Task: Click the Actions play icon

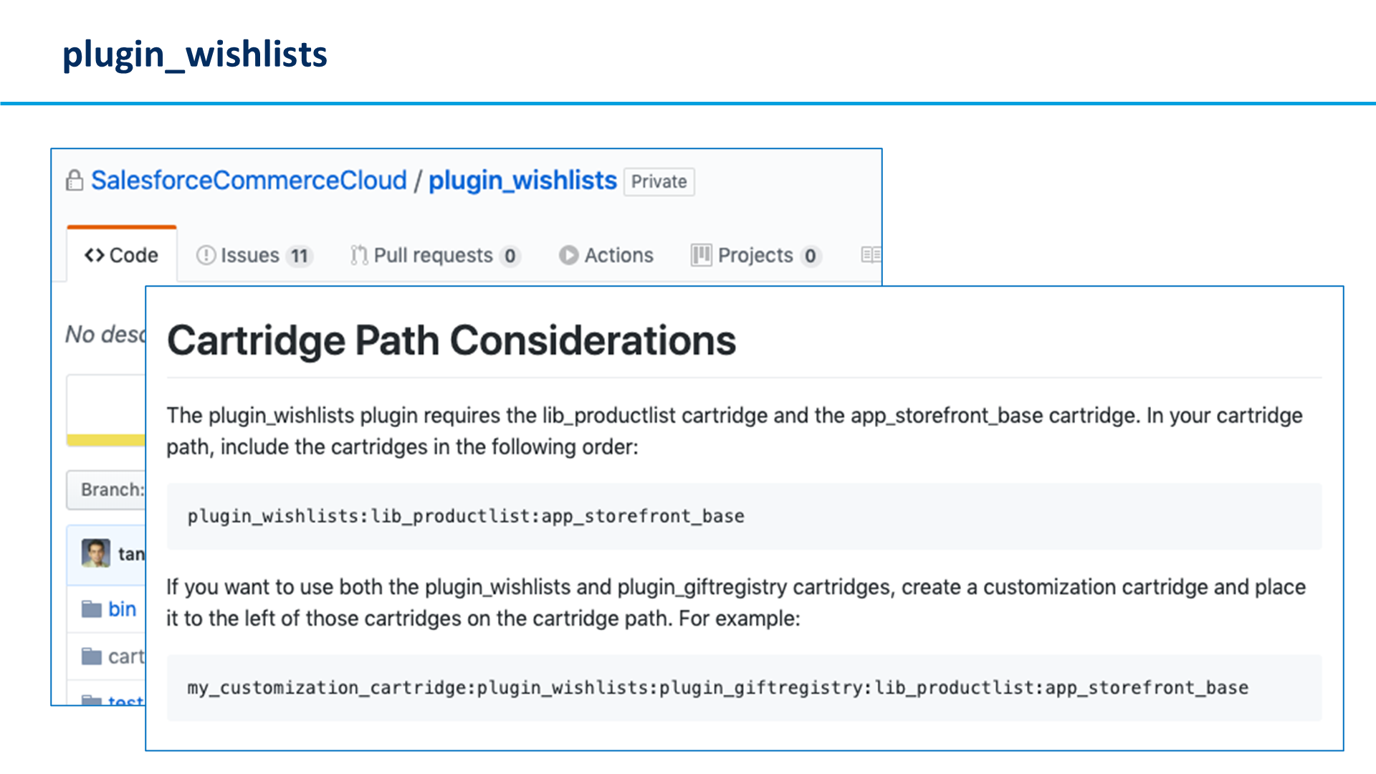Action: coord(569,255)
